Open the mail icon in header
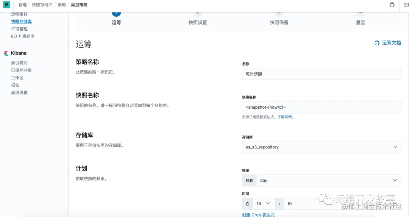409x217 pixels. point(406,5)
